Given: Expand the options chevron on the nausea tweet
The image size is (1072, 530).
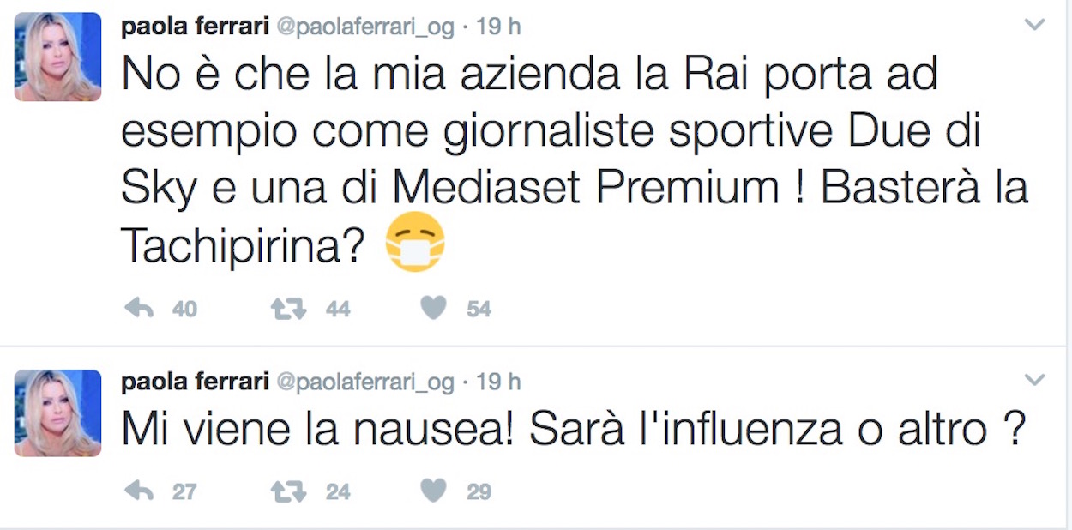Looking at the screenshot, I should coord(1035,379).
